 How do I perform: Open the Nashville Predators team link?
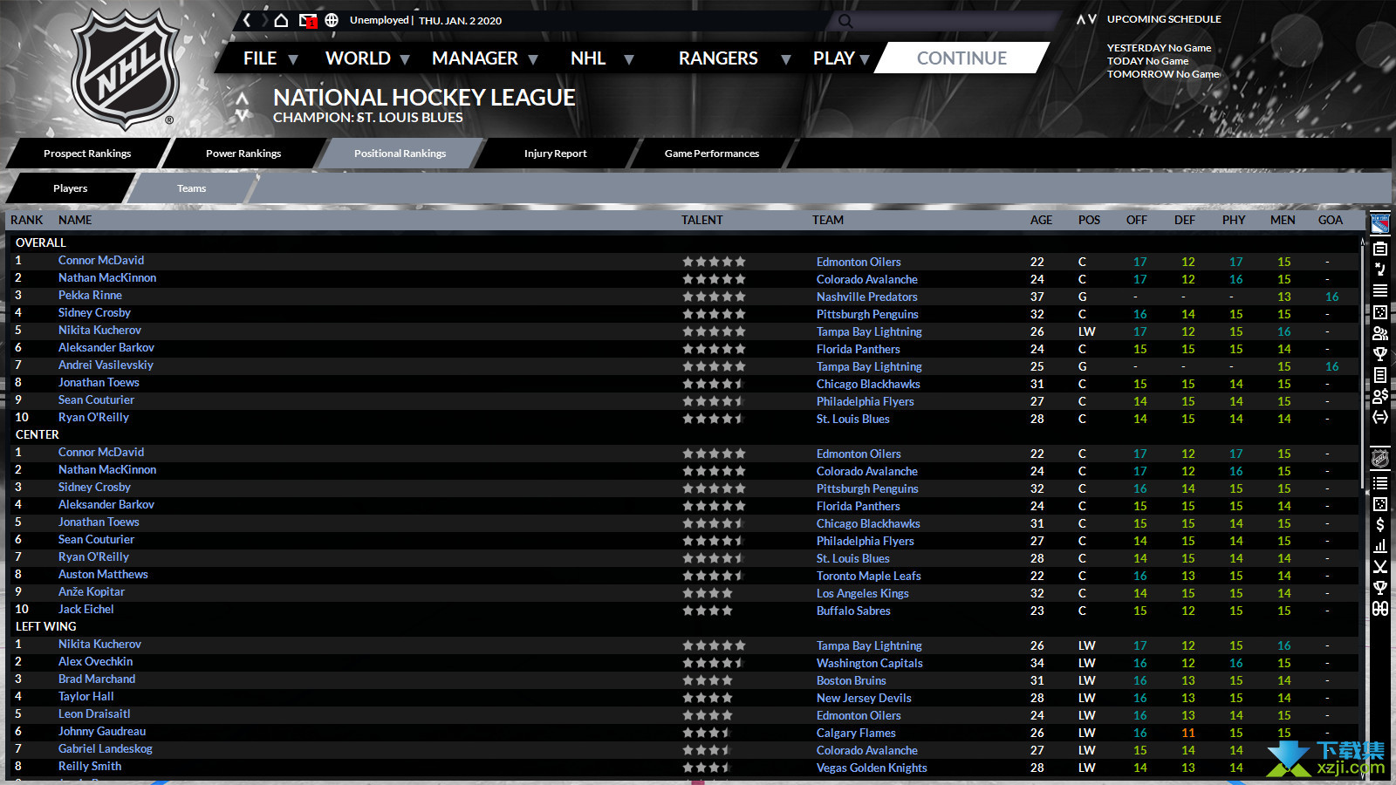coord(866,297)
